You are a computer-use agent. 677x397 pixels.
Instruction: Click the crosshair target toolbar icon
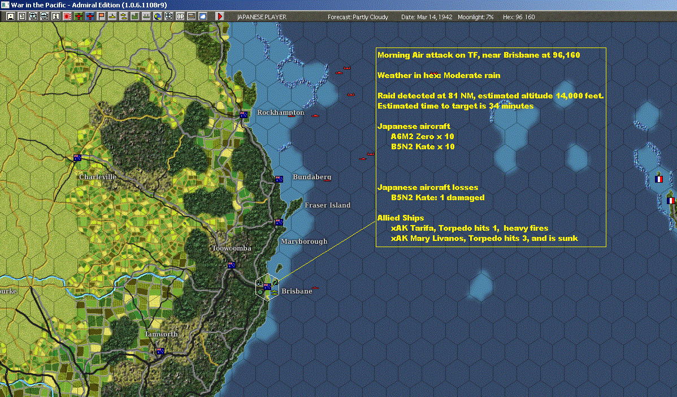click(169, 16)
